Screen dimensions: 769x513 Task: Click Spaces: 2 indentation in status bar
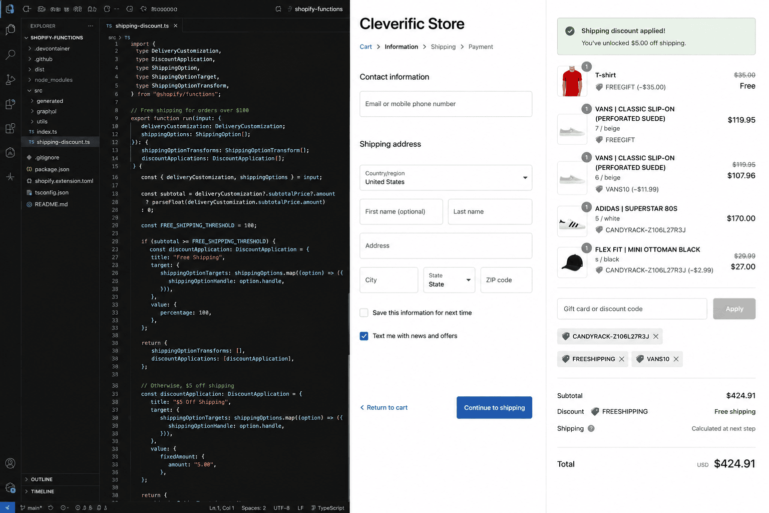pos(253,507)
